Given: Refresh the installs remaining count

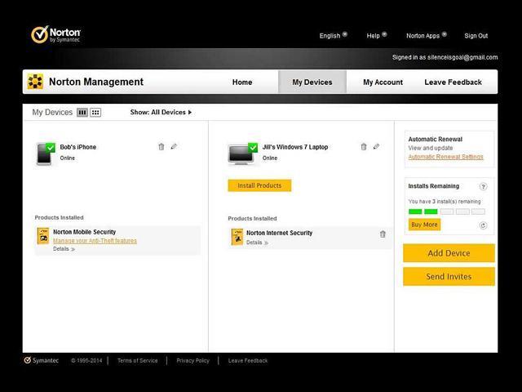Looking at the screenshot, I should click(x=483, y=225).
